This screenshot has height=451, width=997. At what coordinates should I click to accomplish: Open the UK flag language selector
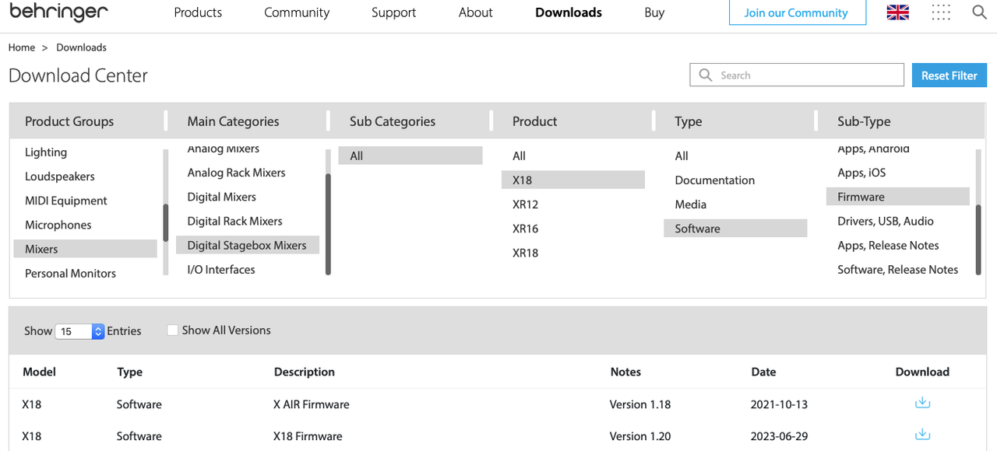pos(898,12)
